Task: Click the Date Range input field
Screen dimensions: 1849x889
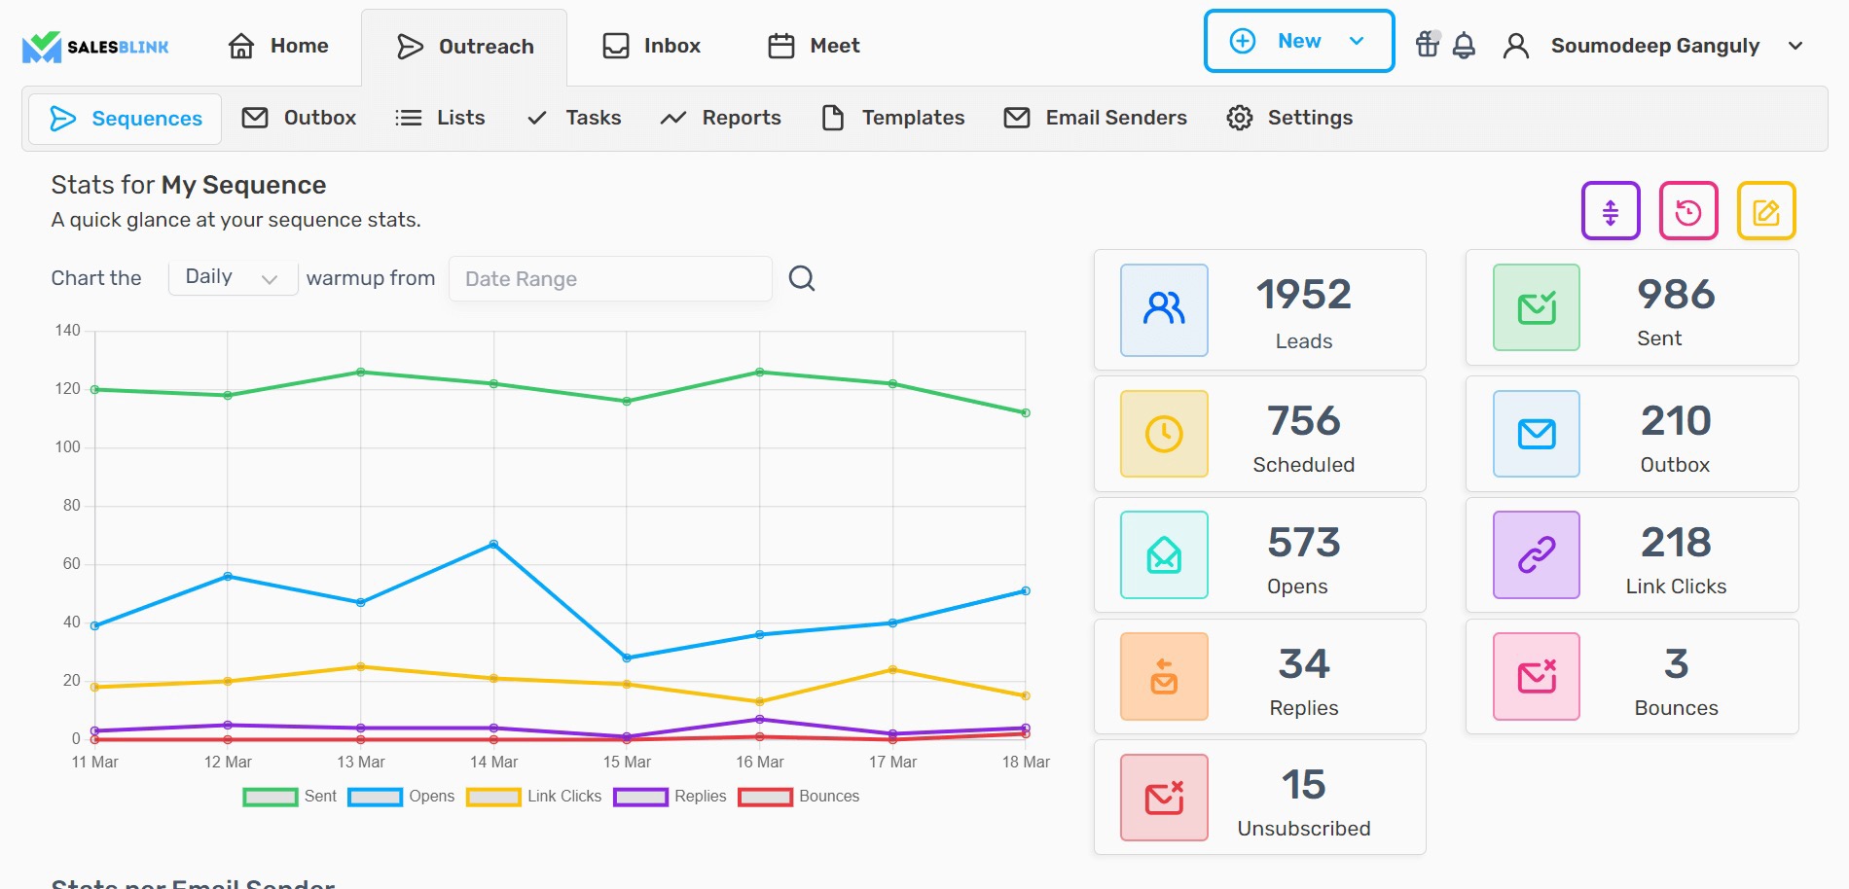Action: (610, 279)
